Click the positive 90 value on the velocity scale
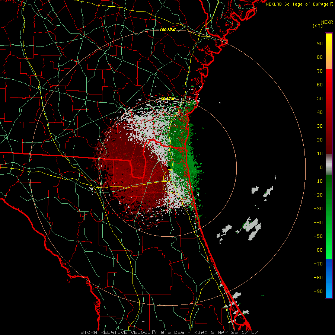The image size is (335, 335). pyautogui.click(x=320, y=44)
